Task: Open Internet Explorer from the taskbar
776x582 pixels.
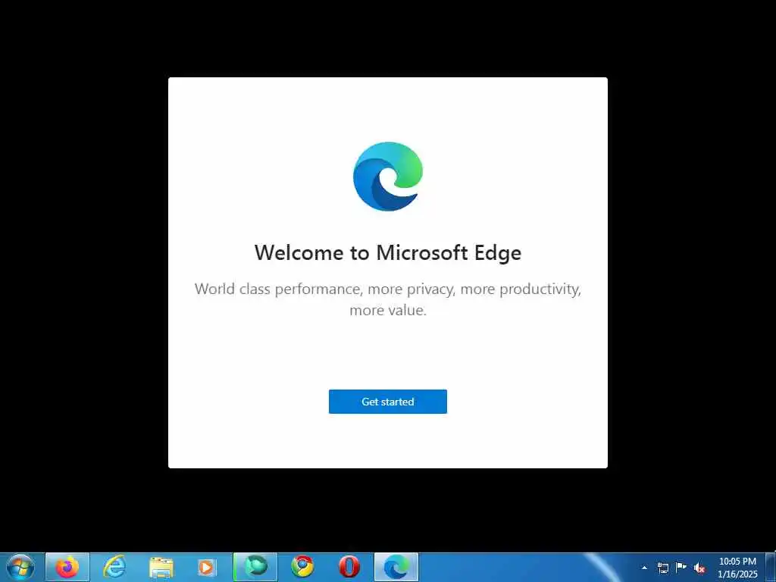Action: click(114, 567)
